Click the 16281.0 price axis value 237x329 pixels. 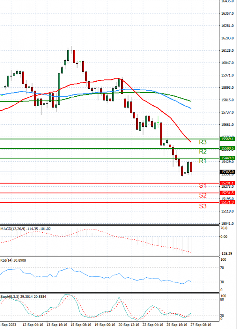228,26
